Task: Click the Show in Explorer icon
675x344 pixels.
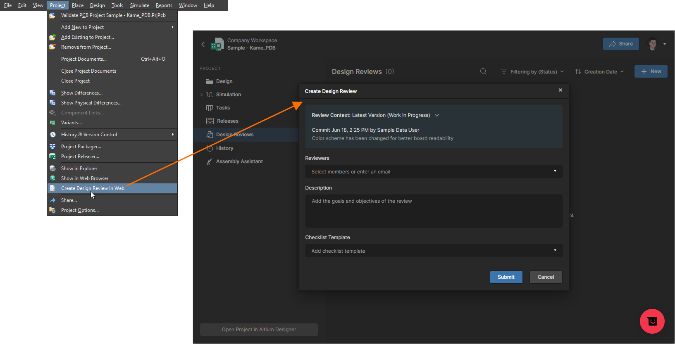Action: point(52,168)
